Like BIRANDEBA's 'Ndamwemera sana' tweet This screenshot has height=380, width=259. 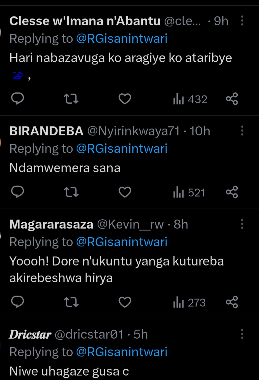click(x=125, y=192)
